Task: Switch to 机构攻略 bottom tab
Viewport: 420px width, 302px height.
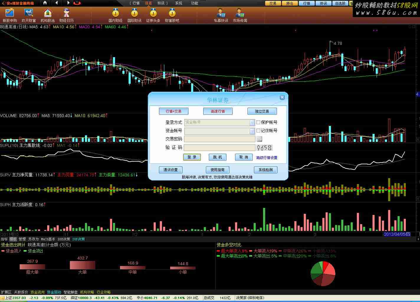Action: coord(87,292)
